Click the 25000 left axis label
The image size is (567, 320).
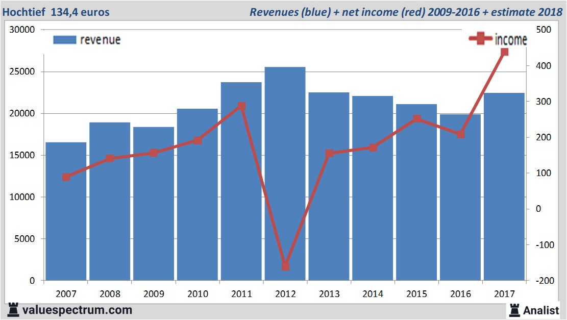coord(22,71)
